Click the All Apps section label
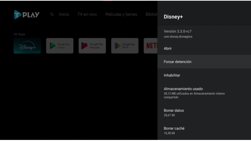This screenshot has height=141, width=251. [19, 34]
